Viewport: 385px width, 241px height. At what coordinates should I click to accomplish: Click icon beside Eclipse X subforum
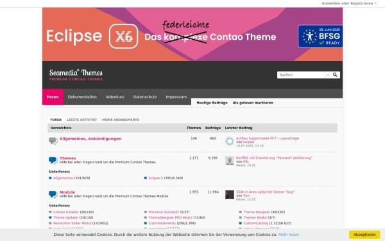click(146, 178)
